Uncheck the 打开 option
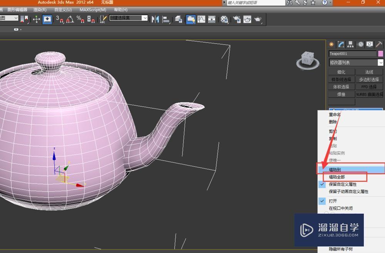Viewport: 385px width, 253px height. [x=322, y=201]
